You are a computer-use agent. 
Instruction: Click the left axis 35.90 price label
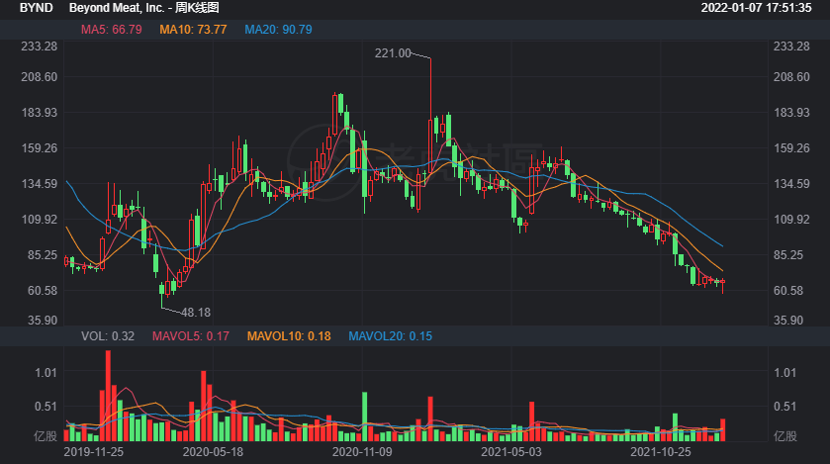coord(43,321)
